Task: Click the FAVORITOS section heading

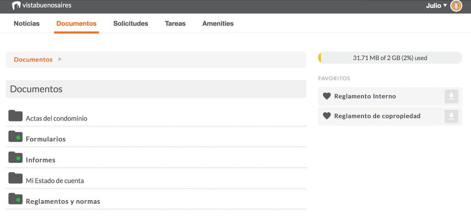Action: (334, 78)
